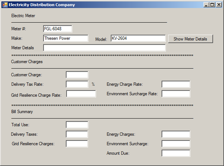
Task: Click the 'Customer Charge:' label
Action: (x=27, y=75)
